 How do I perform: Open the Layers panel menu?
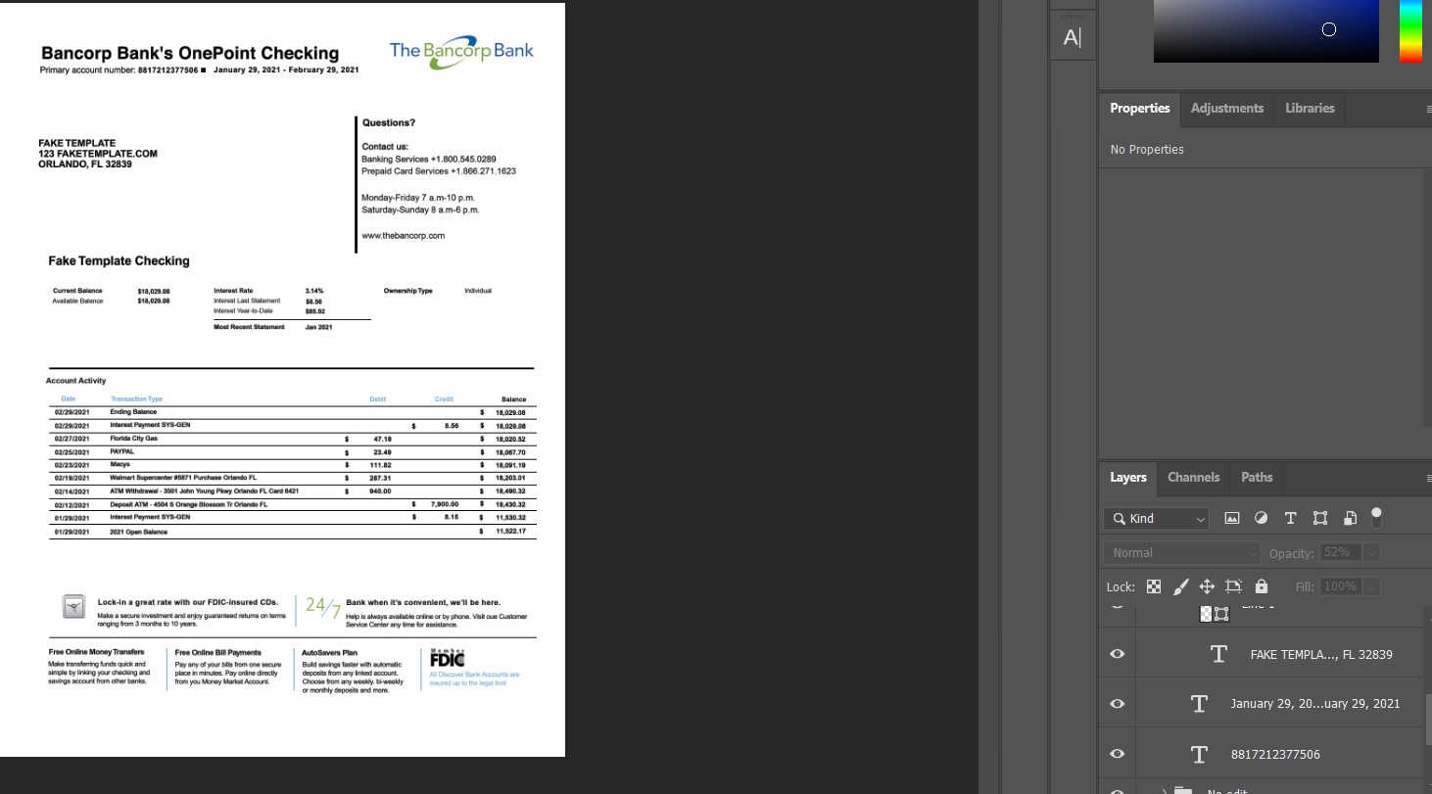coord(1428,478)
